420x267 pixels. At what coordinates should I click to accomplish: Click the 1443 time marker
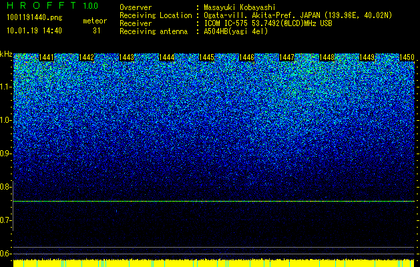126,57
